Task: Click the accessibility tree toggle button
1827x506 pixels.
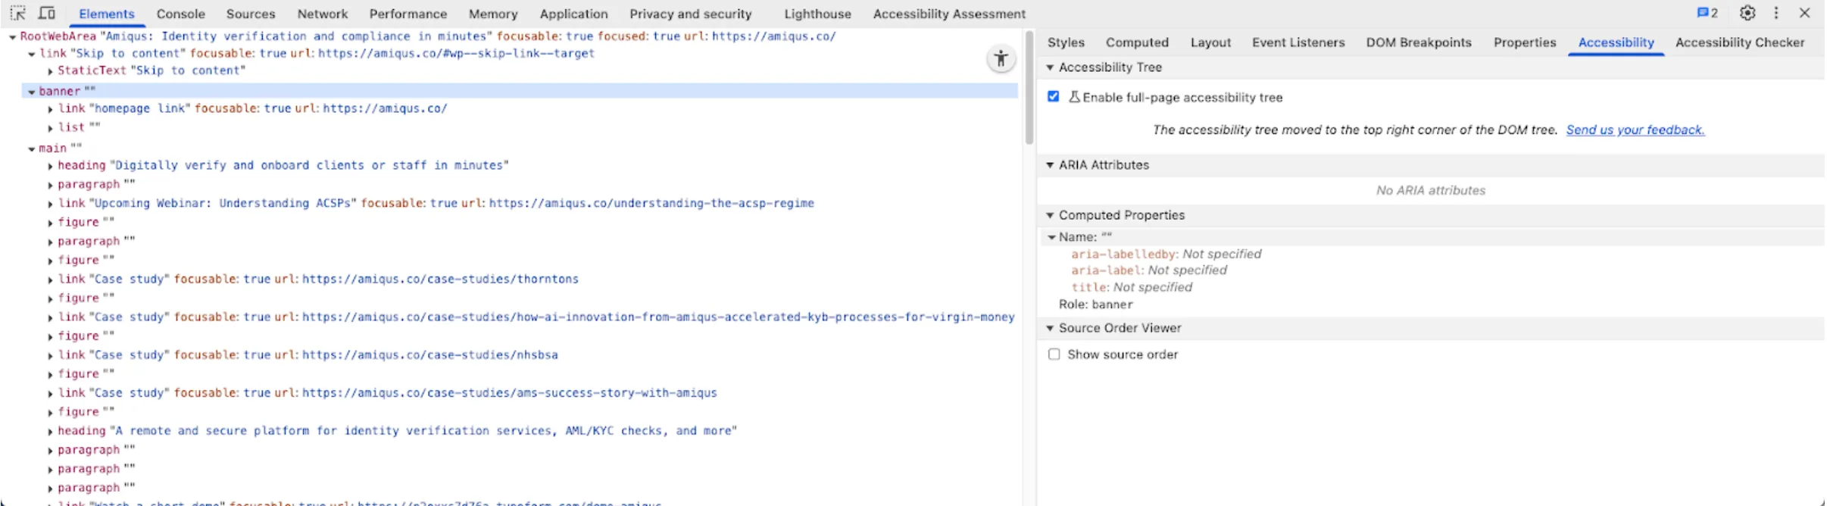Action: click(1001, 59)
